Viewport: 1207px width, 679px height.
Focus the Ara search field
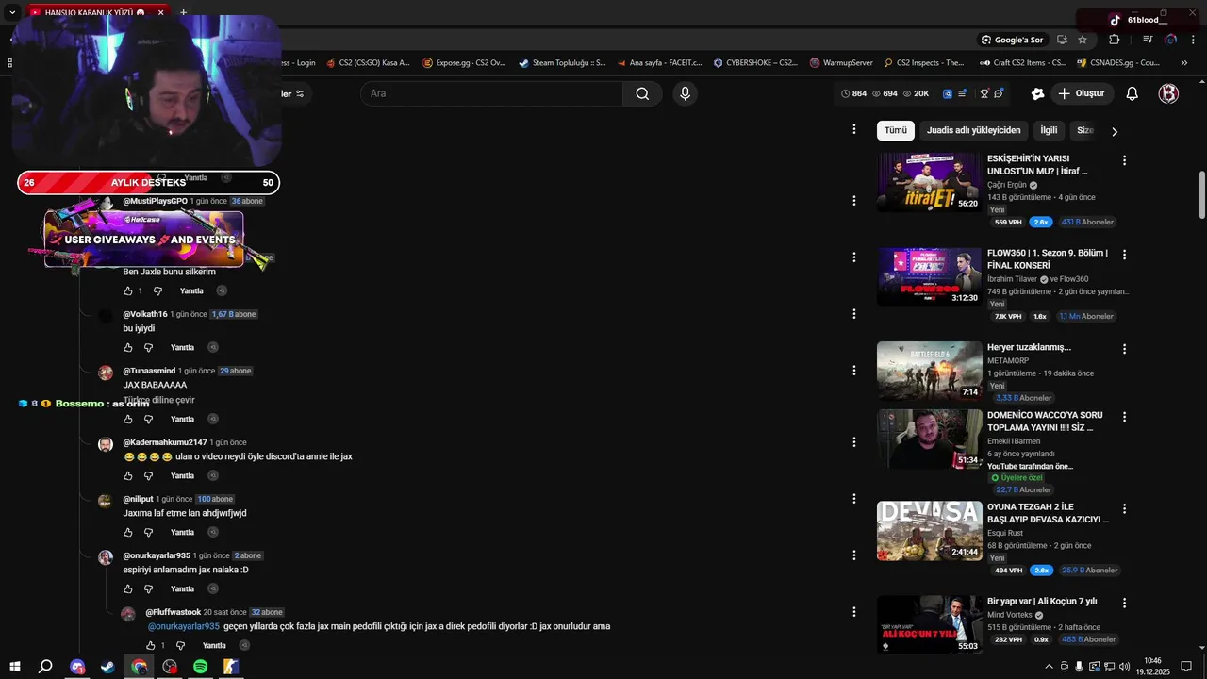click(x=491, y=93)
